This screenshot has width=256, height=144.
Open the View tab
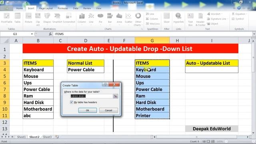(99, 8)
